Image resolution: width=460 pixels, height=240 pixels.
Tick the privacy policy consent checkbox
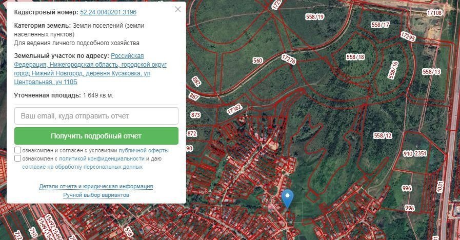(18, 158)
